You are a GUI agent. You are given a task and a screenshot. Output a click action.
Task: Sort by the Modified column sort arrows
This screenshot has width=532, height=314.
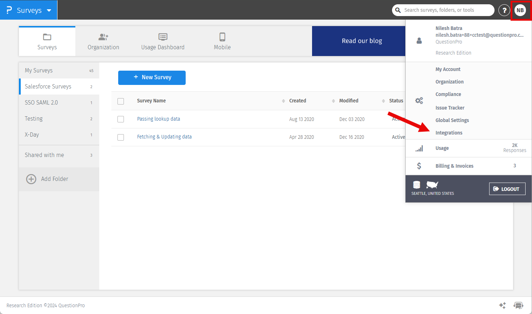(x=383, y=101)
